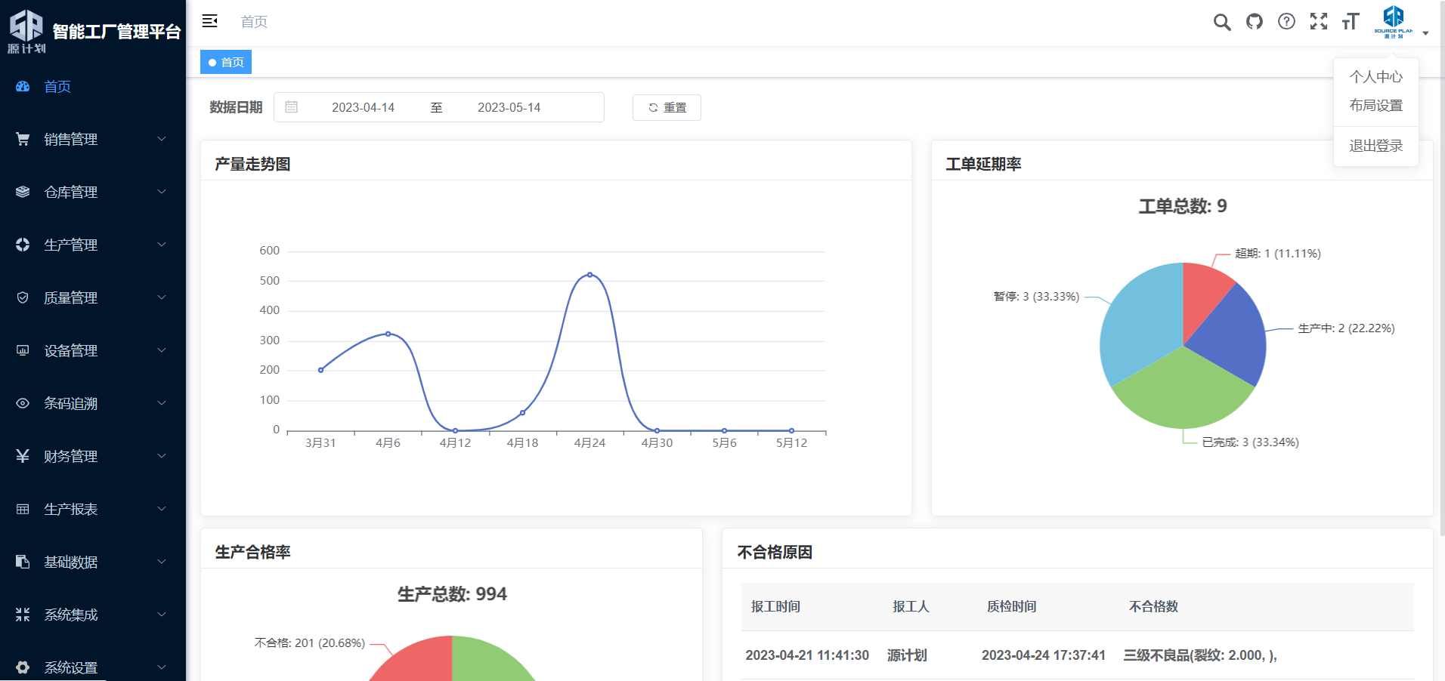The image size is (1445, 681).
Task: Expand the 质量管理 menu
Action: coord(92,297)
